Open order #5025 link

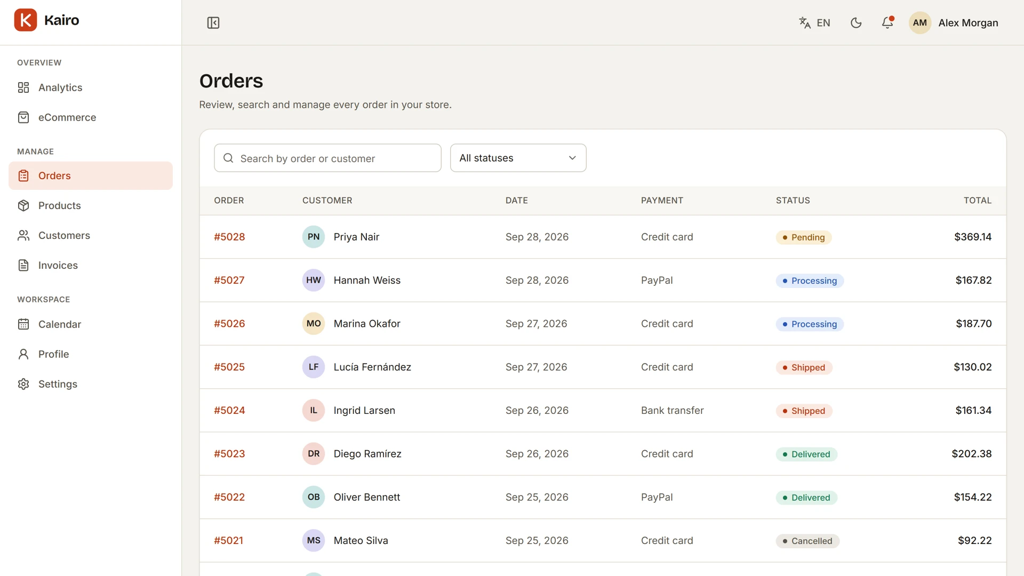tap(229, 367)
